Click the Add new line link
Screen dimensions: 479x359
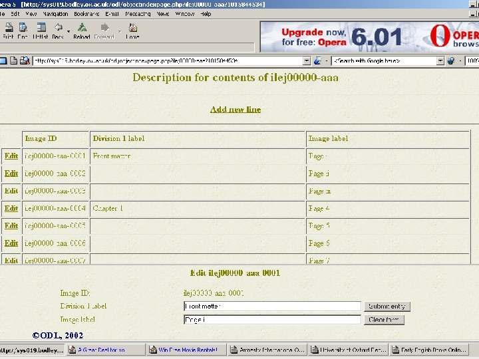236,109
